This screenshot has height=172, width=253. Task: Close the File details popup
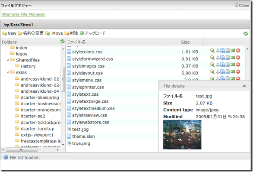[x=244, y=86]
